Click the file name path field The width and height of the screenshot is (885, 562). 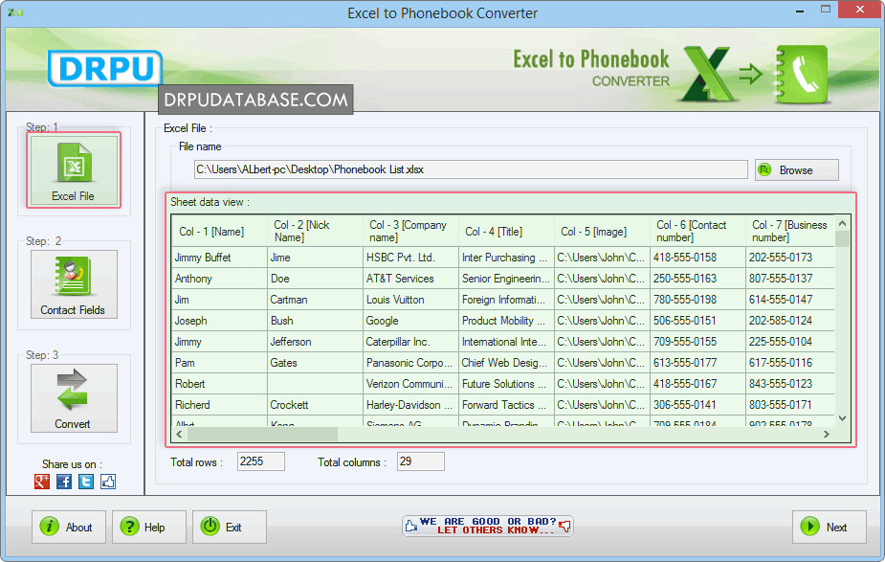pyautogui.click(x=471, y=169)
